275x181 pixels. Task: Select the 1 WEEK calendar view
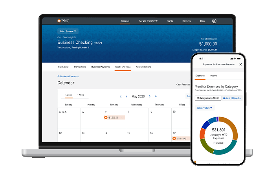(81, 95)
